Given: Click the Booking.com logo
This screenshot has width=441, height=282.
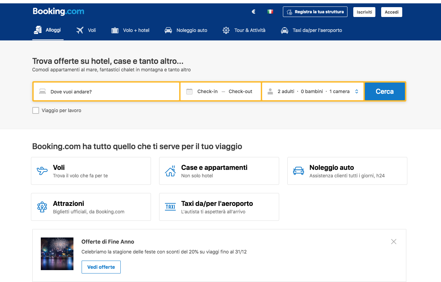Looking at the screenshot, I should [x=58, y=12].
